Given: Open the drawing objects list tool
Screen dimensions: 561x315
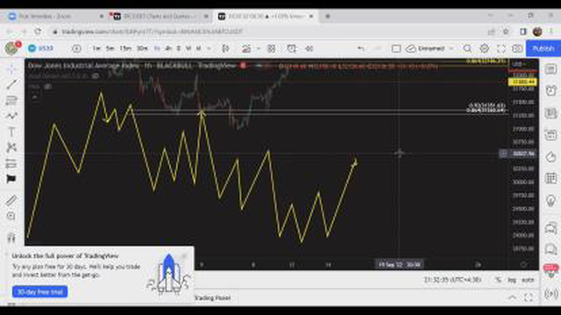Looking at the screenshot, I should [x=11, y=164].
